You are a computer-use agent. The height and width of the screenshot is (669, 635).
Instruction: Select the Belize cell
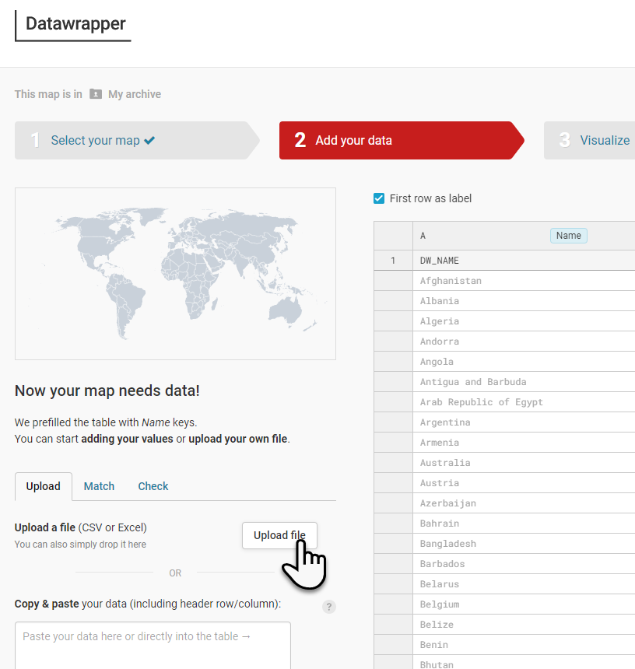point(524,625)
